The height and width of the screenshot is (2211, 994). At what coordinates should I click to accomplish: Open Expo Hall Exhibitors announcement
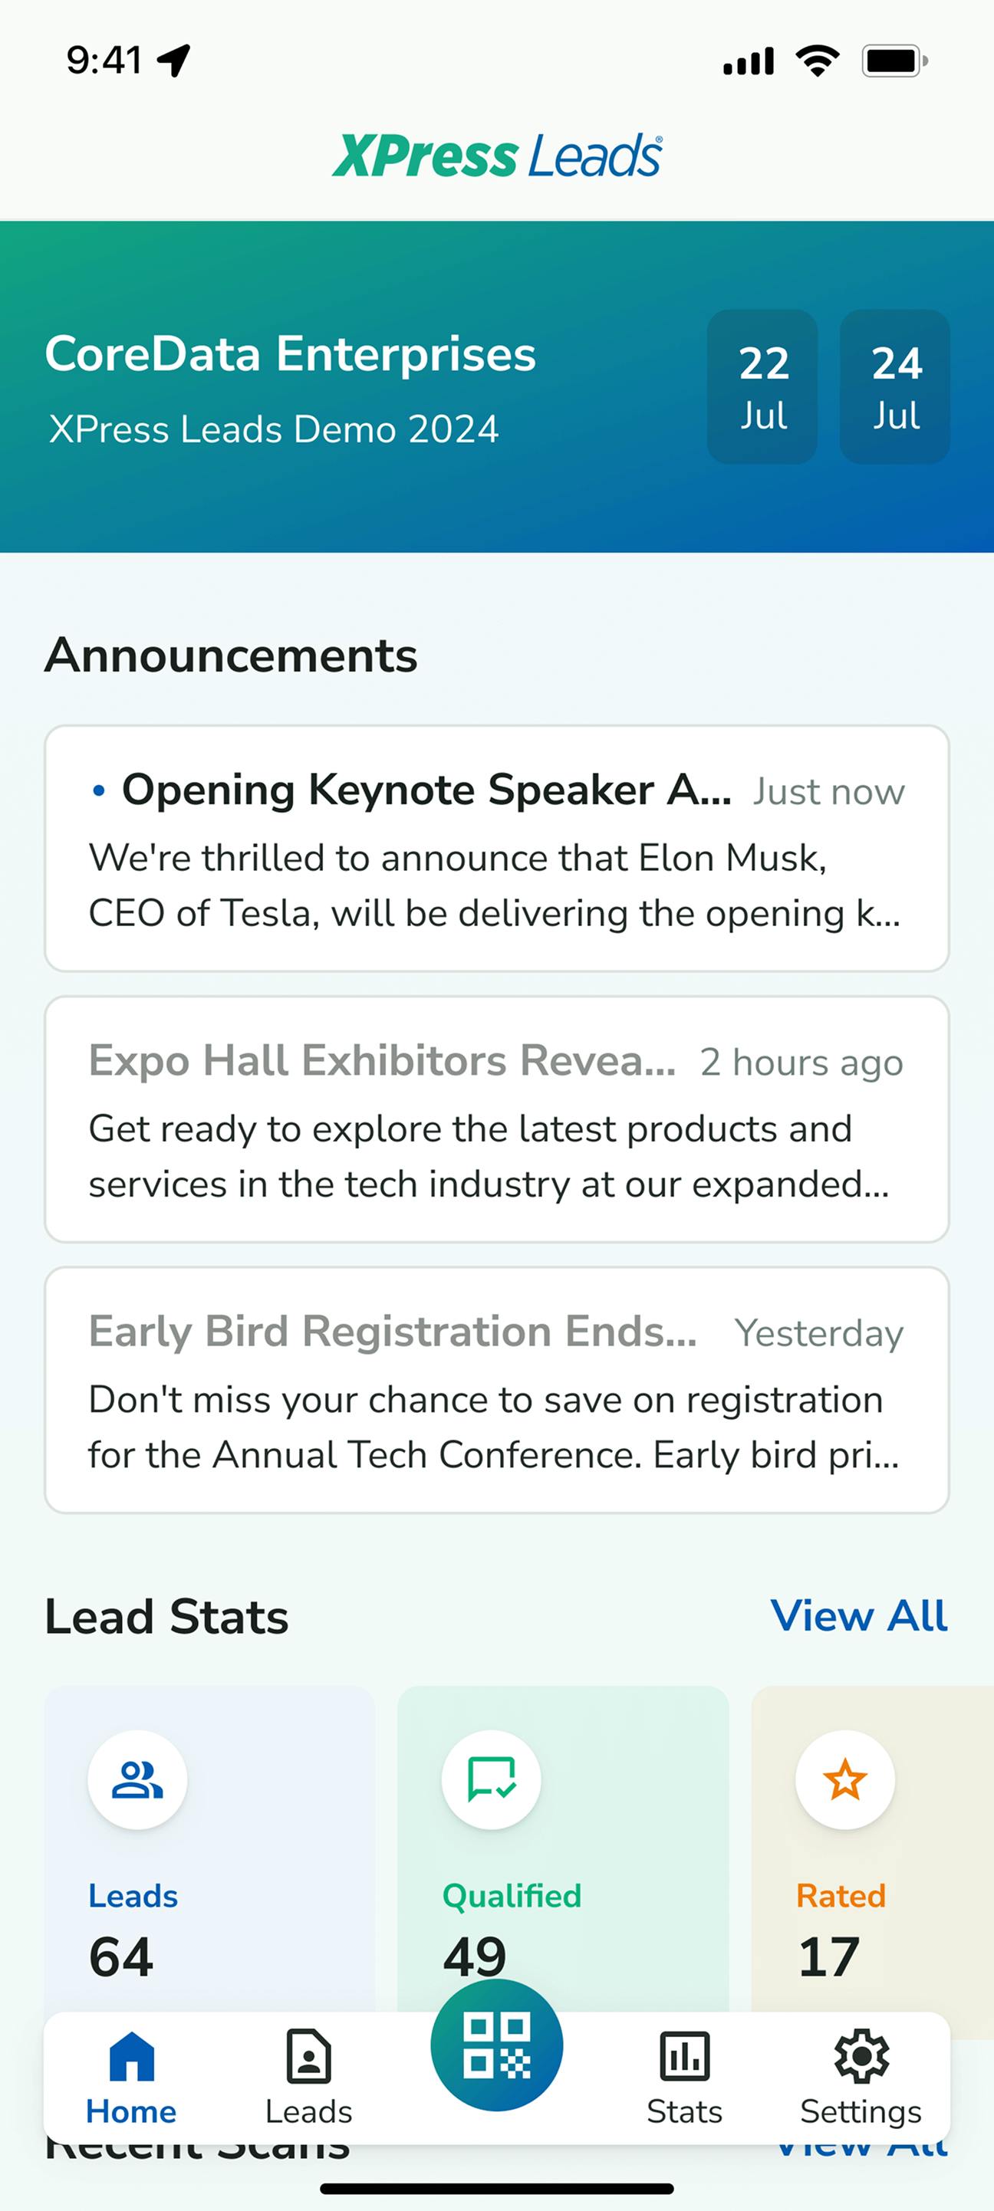click(497, 1119)
